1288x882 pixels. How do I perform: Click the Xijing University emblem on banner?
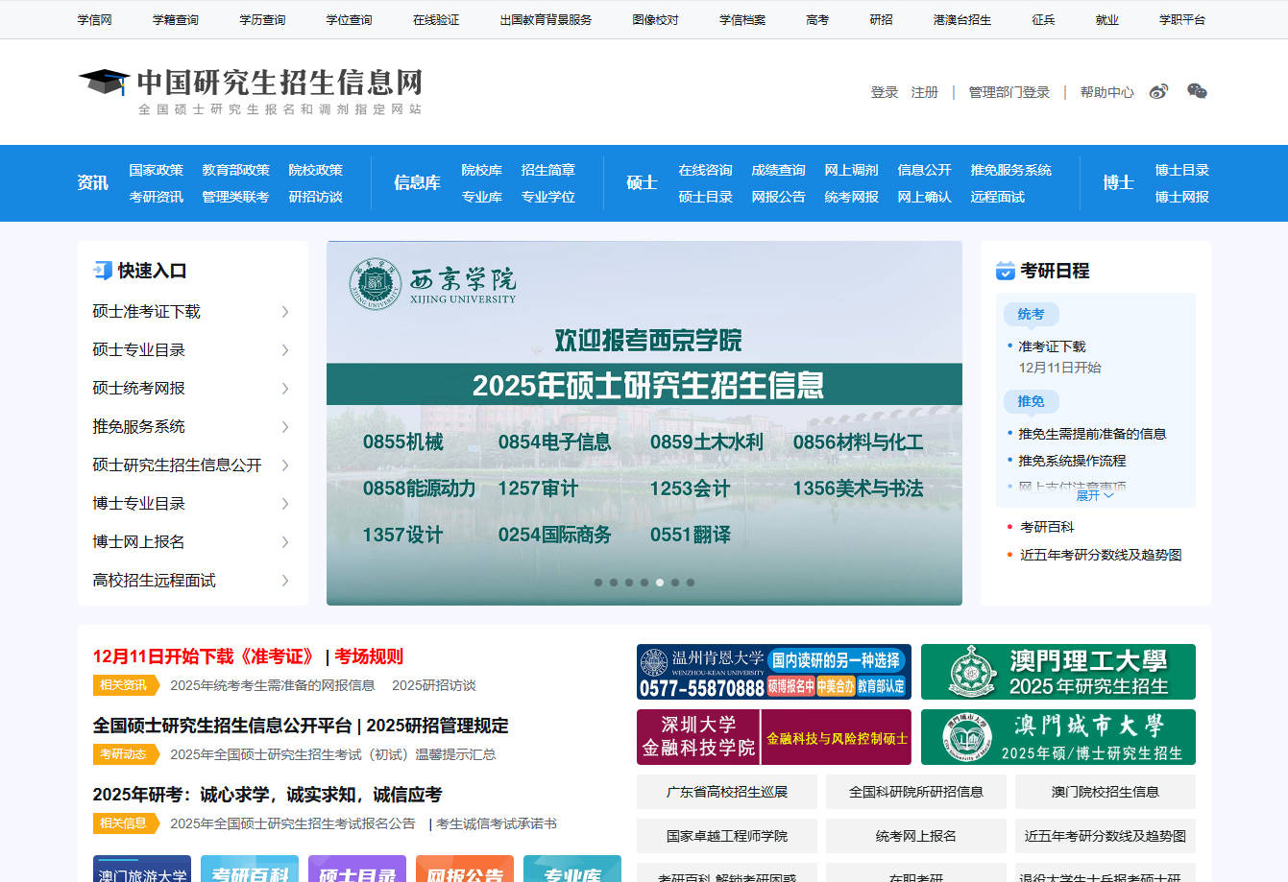click(375, 283)
